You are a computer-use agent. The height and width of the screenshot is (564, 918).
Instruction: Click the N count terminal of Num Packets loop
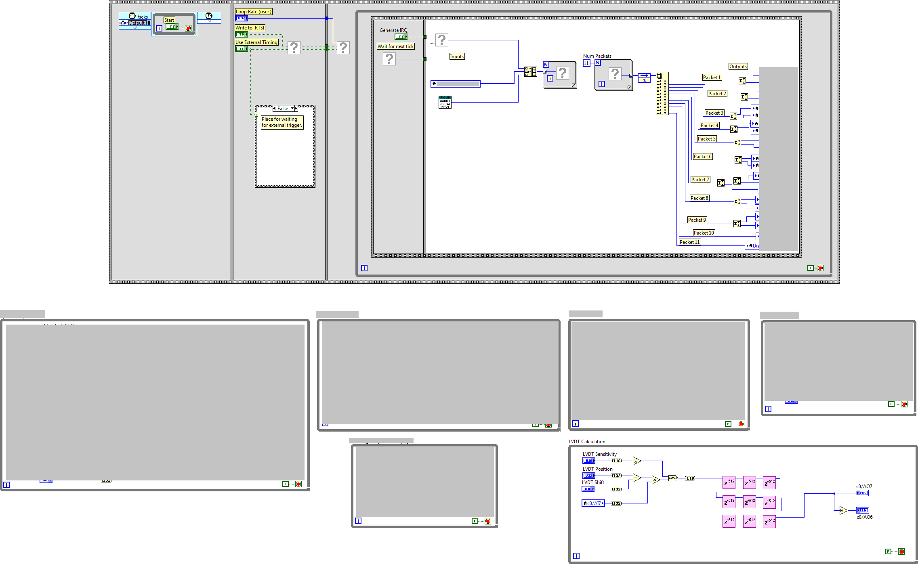[x=598, y=63]
